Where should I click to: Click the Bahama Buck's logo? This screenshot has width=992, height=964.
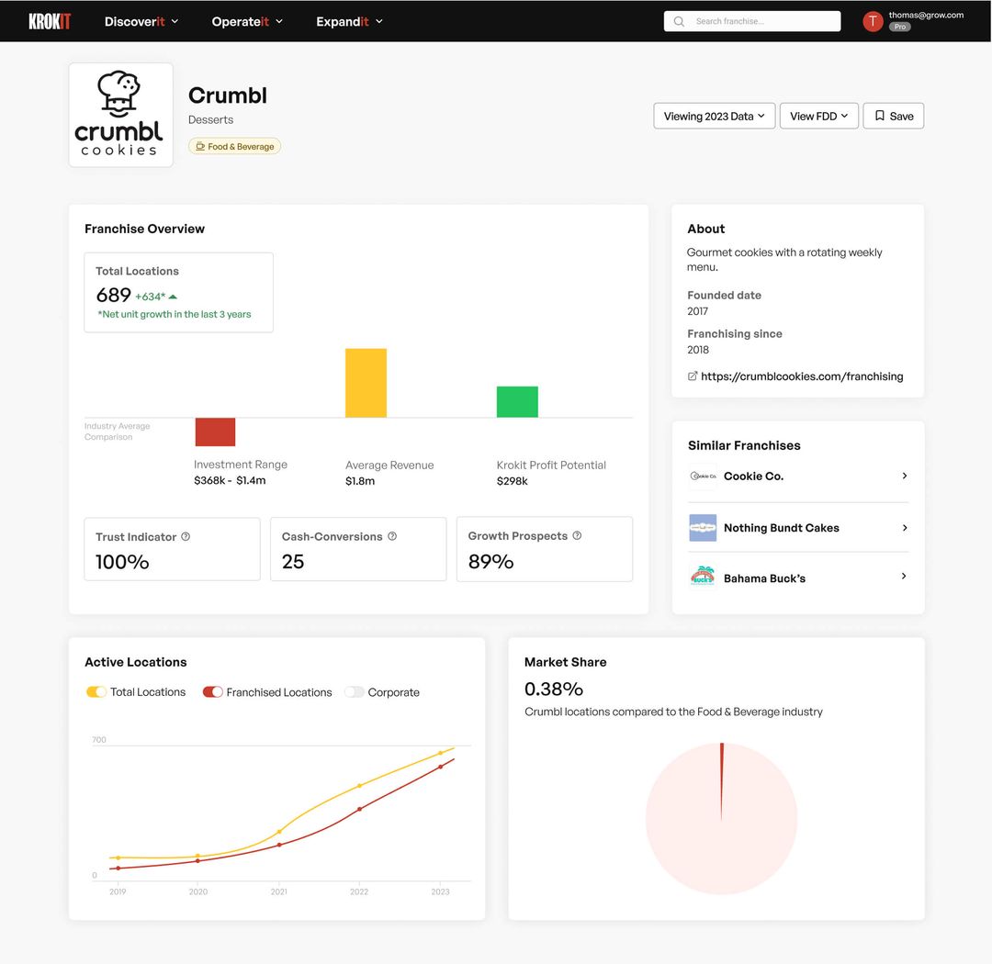tap(703, 577)
